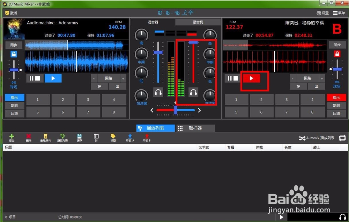Click the crossfader handle
This screenshot has width=349, height=222.
tap(176, 110)
